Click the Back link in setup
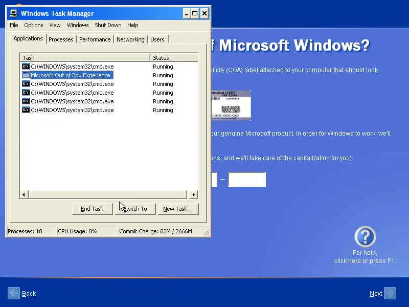This screenshot has height=307, width=409. [29, 294]
